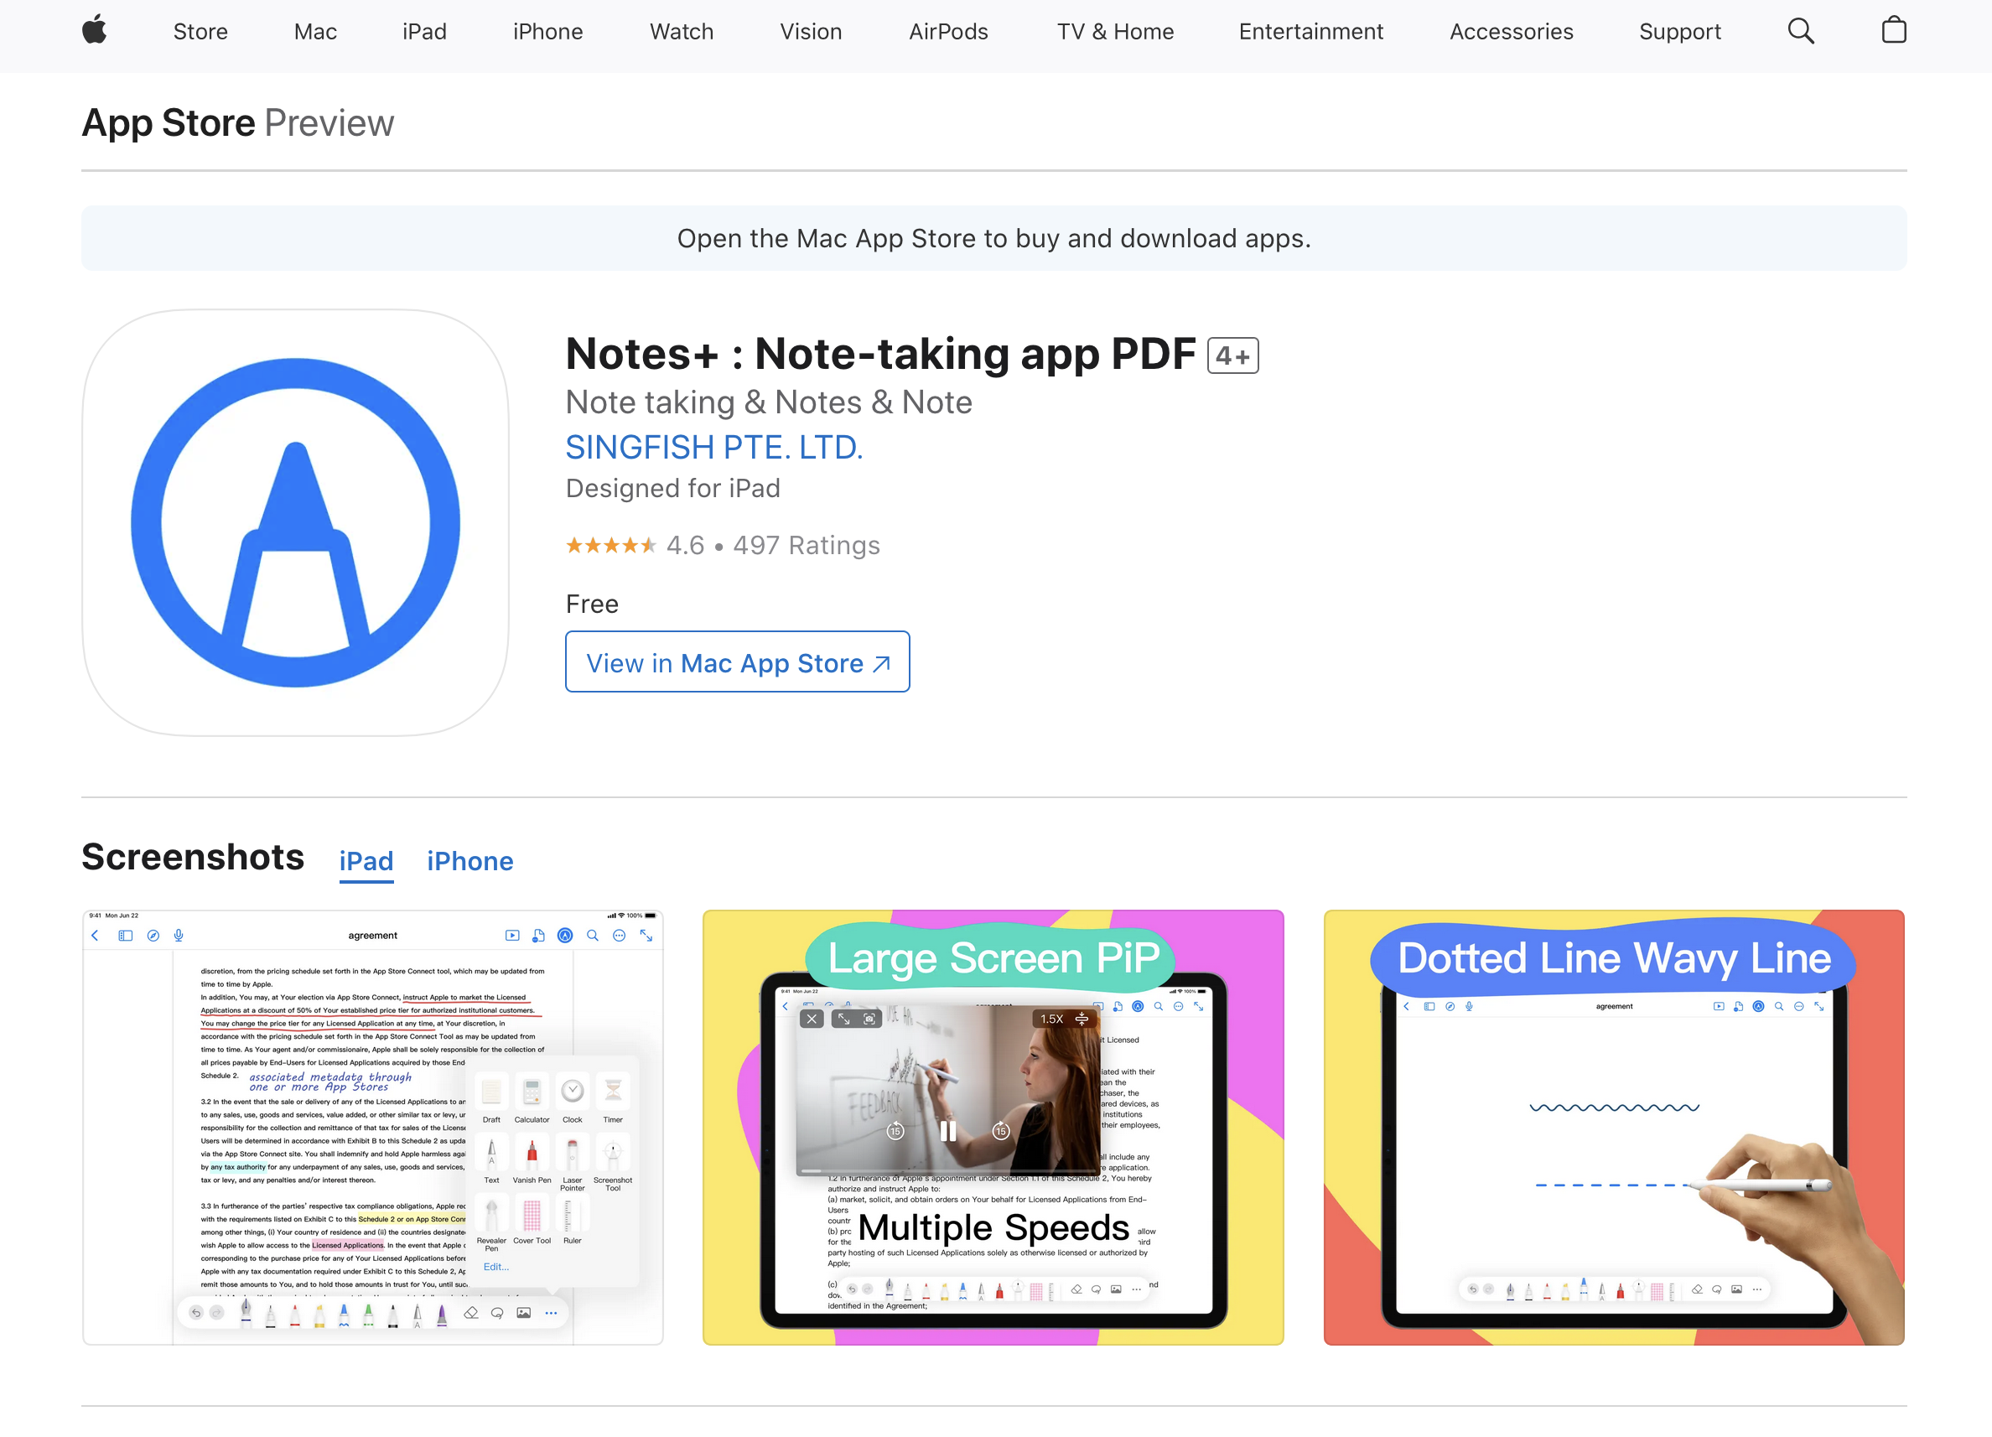The width and height of the screenshot is (1992, 1437).
Task: Open the Entertainment menu item
Action: pos(1310,32)
